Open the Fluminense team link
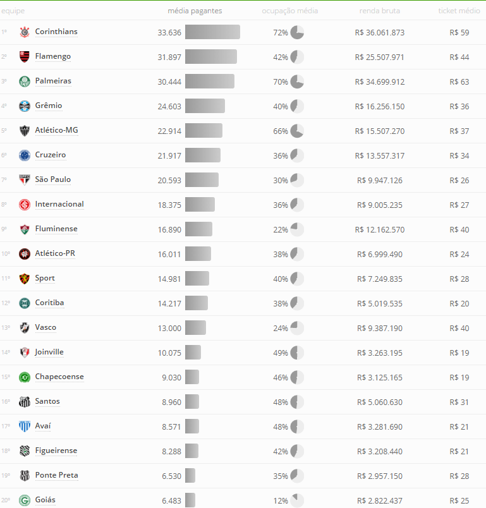This screenshot has height=508, width=486. (x=56, y=229)
